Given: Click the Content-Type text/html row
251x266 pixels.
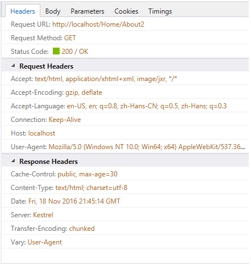Looking at the screenshot, I should [125, 188].
